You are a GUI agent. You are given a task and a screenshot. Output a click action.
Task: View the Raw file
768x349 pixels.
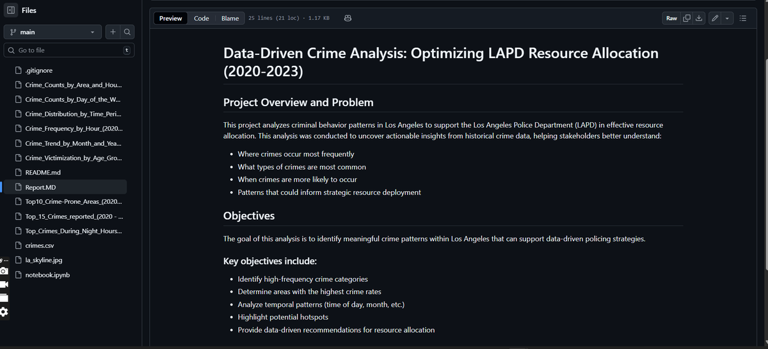[671, 19]
